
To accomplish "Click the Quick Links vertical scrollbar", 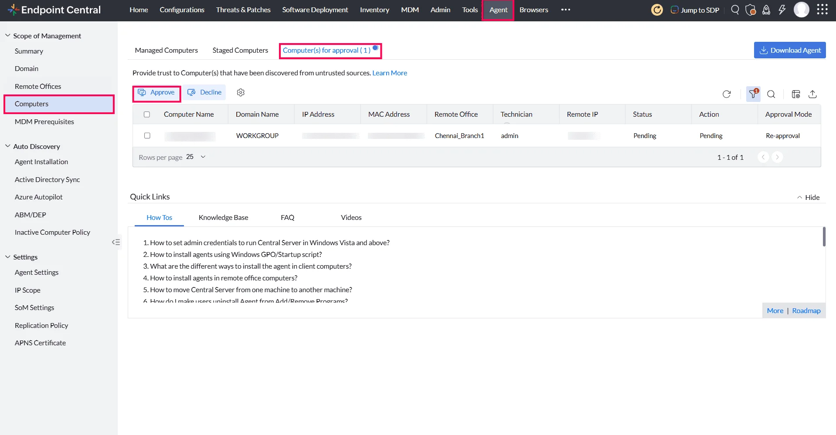I will pyautogui.click(x=824, y=236).
